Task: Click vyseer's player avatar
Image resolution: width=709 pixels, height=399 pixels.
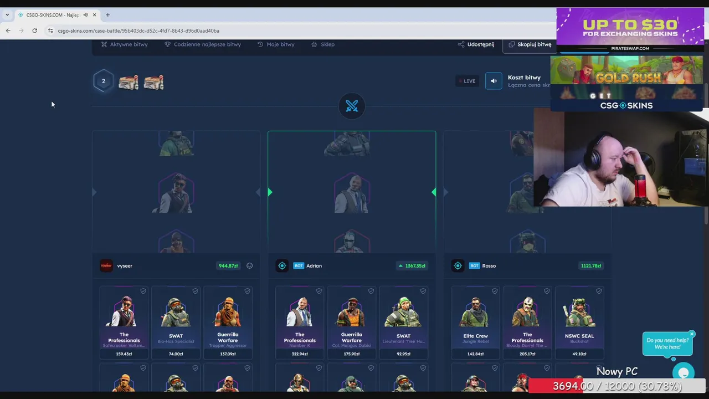Action: [106, 266]
